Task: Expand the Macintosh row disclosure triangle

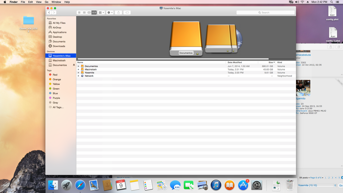Action: [79, 69]
